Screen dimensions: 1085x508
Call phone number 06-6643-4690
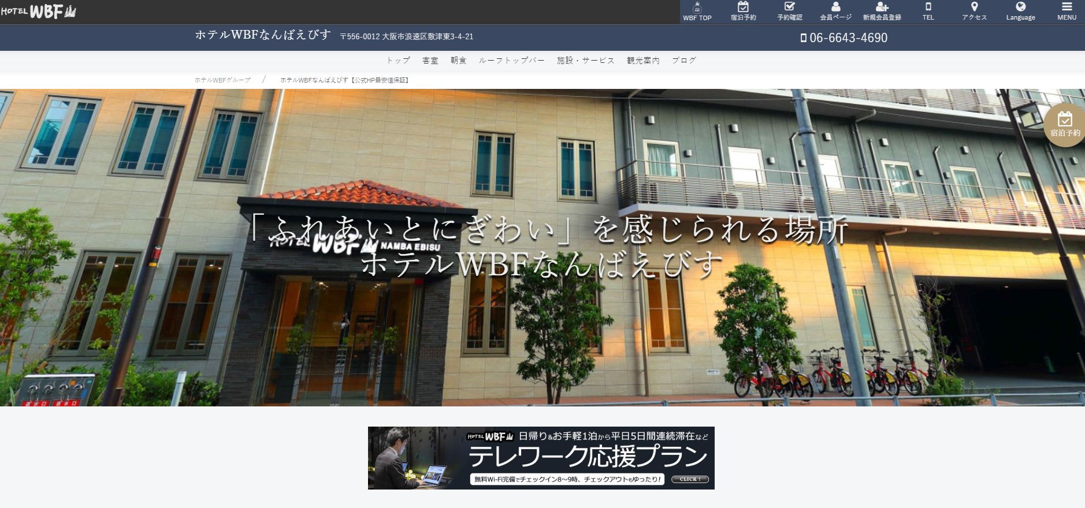point(844,38)
